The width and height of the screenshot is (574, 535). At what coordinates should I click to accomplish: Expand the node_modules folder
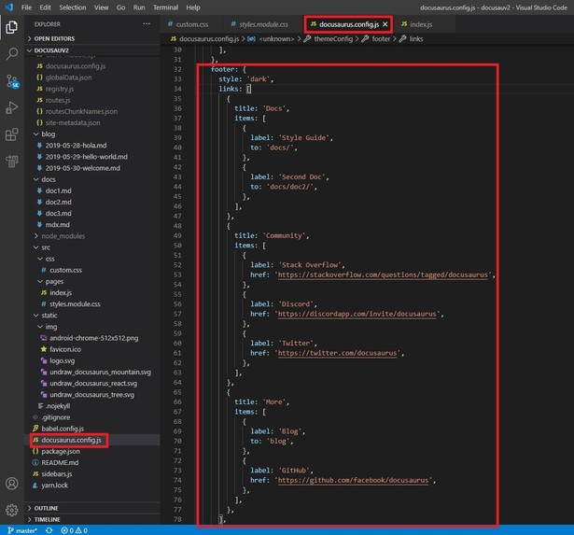pos(63,236)
